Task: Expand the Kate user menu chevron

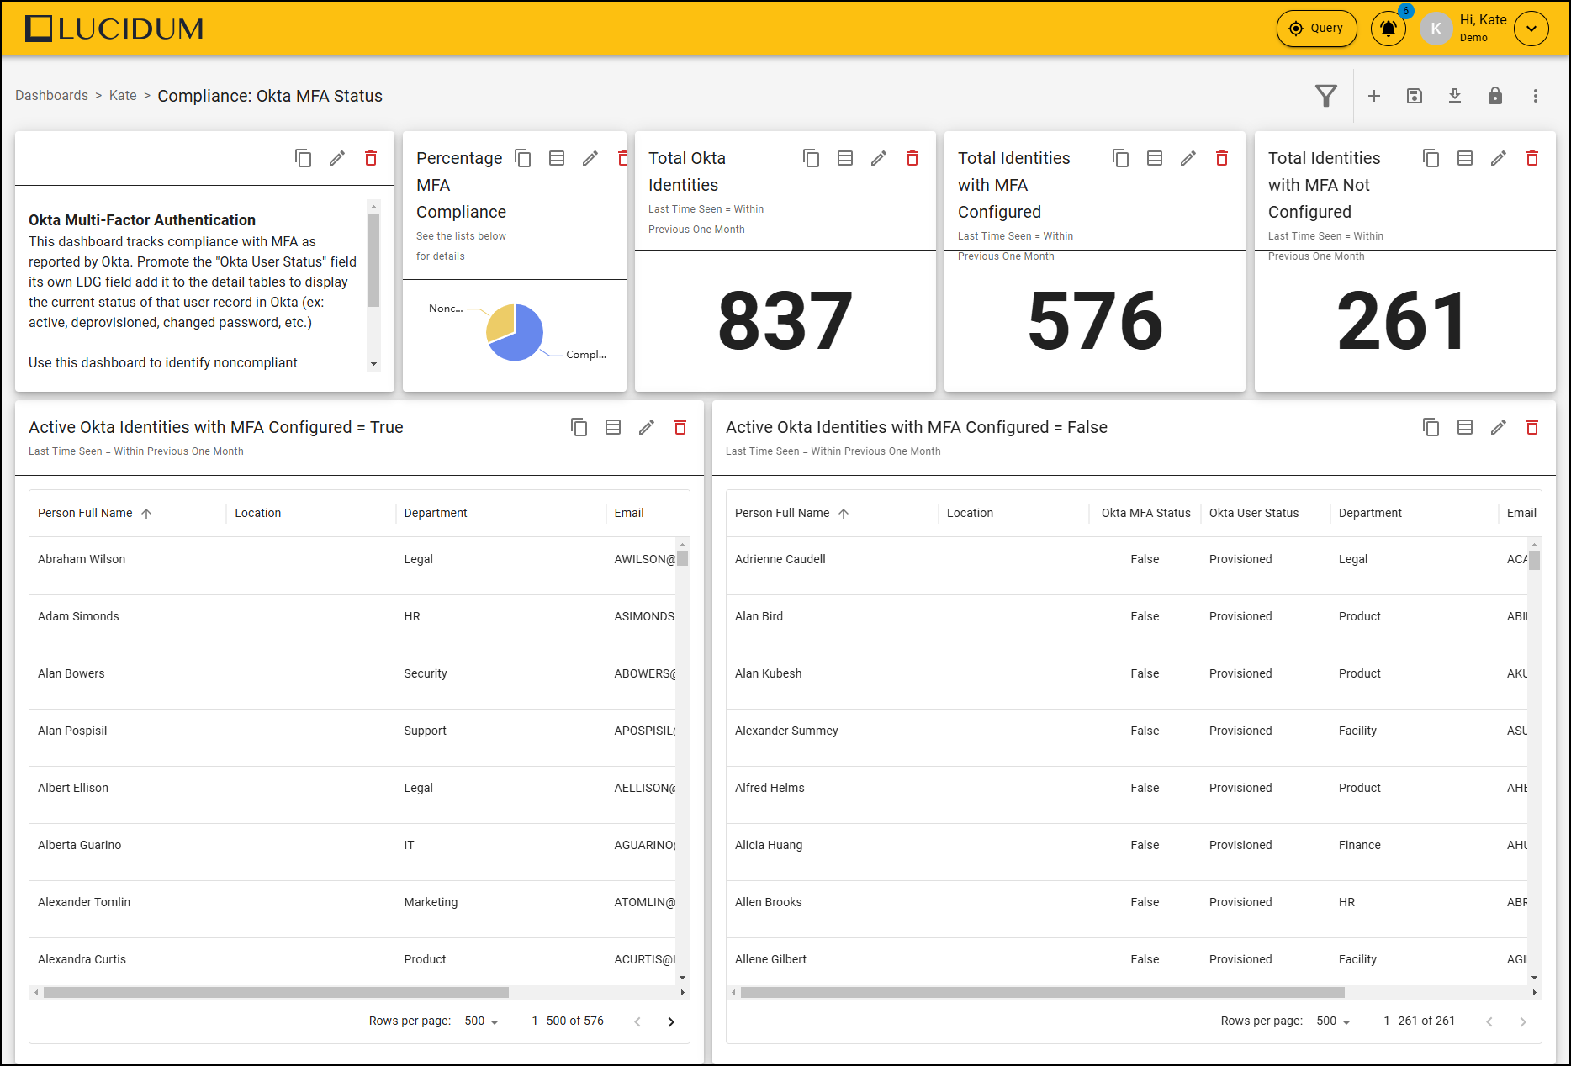Action: tap(1531, 29)
